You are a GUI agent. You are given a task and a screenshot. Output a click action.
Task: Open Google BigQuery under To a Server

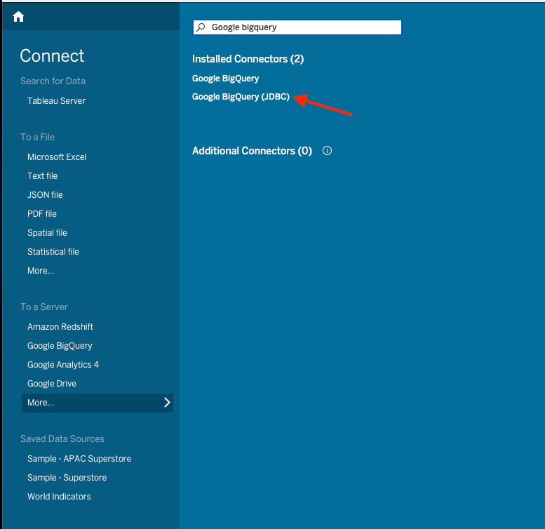[60, 346]
